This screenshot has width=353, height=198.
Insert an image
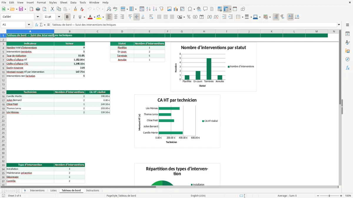tap(169, 9)
